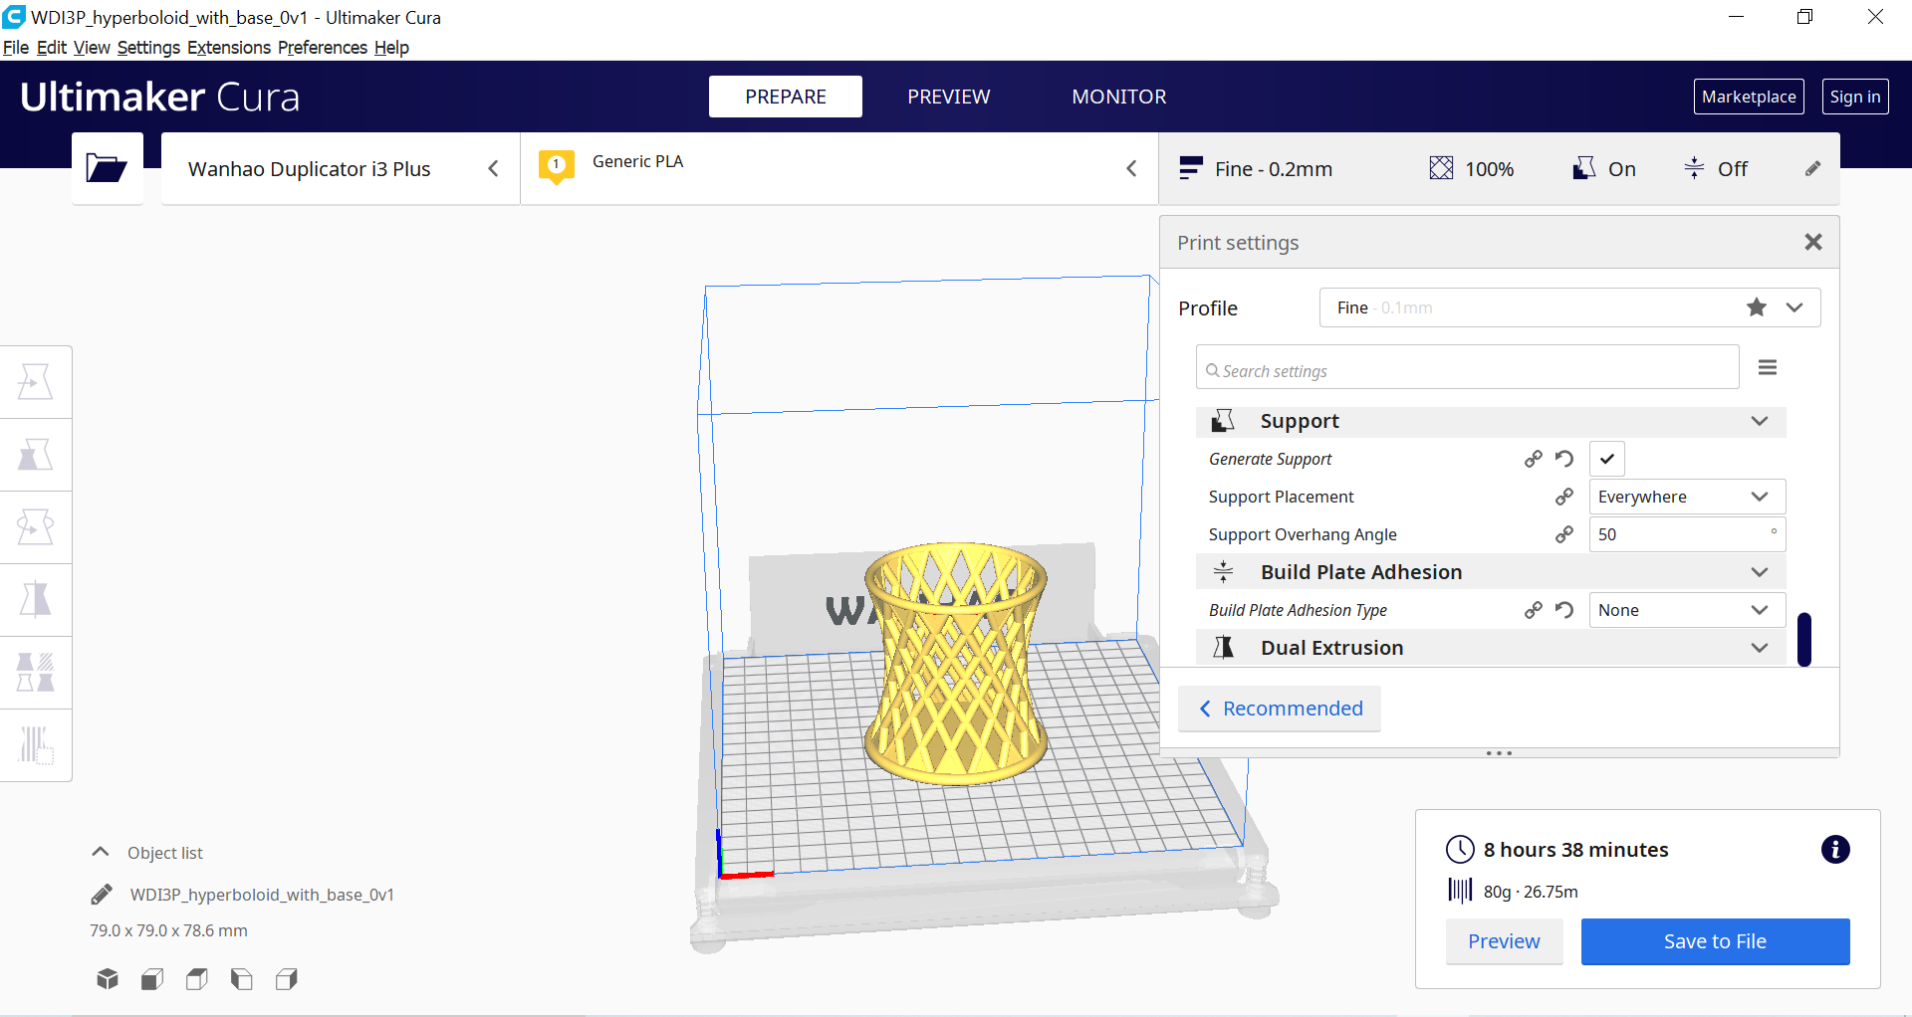Select the Scale tool in left toolbar
This screenshot has height=1017, width=1912.
pos(36,455)
